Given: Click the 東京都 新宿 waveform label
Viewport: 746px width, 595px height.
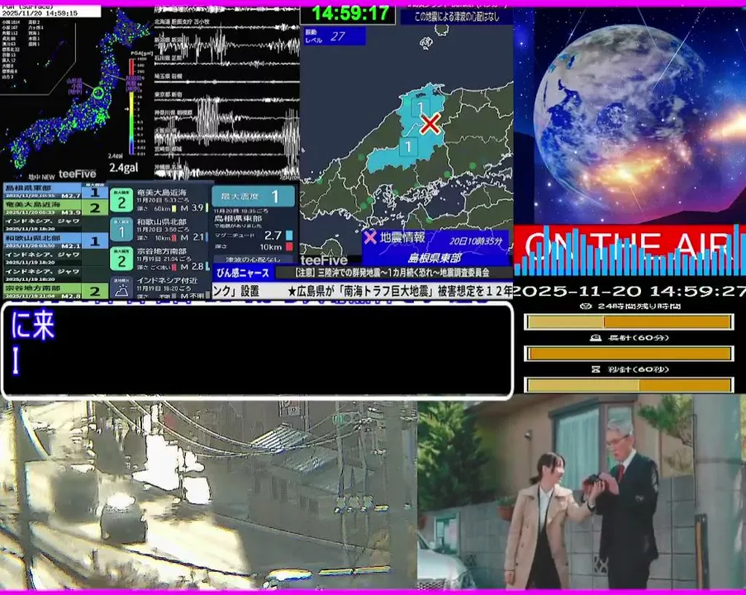Looking at the screenshot, I should [169, 95].
